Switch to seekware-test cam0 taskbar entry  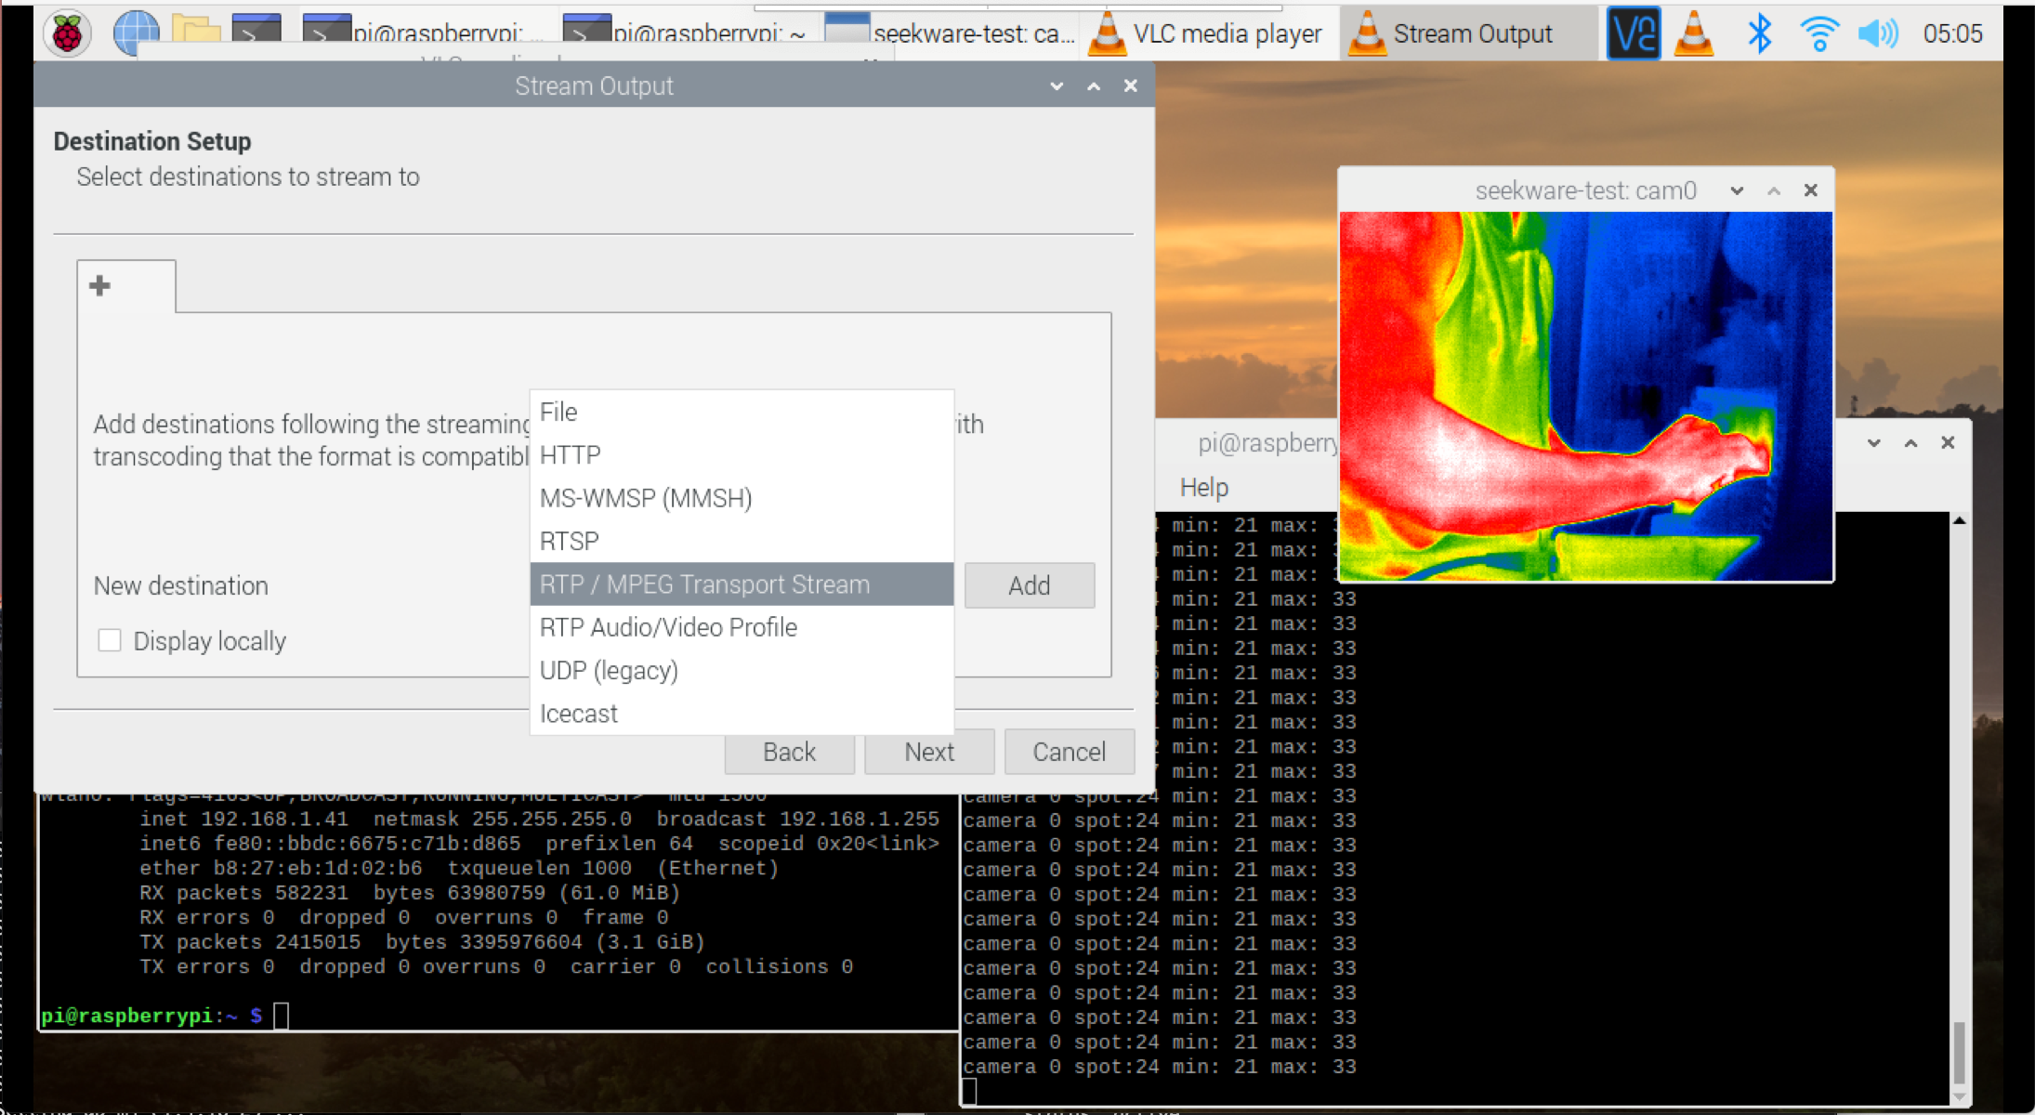pyautogui.click(x=949, y=33)
